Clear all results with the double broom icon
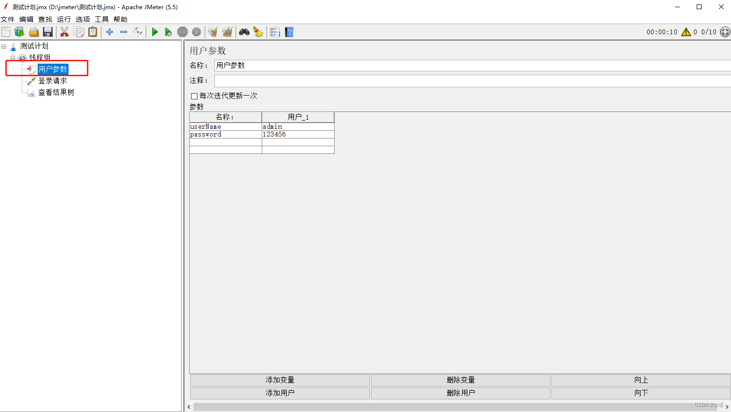 (x=227, y=32)
